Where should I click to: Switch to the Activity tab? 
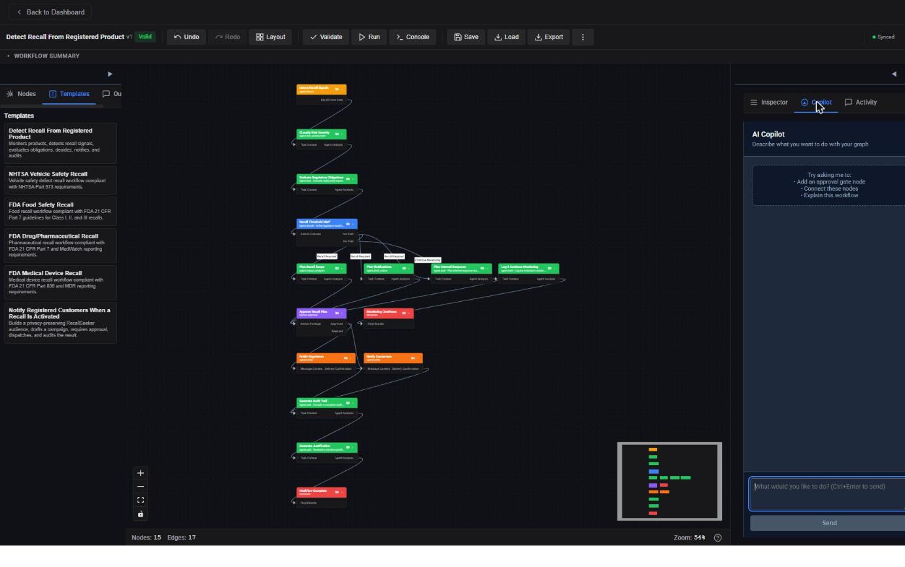click(861, 103)
